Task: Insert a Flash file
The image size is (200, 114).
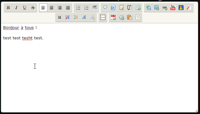Action: coord(189,8)
